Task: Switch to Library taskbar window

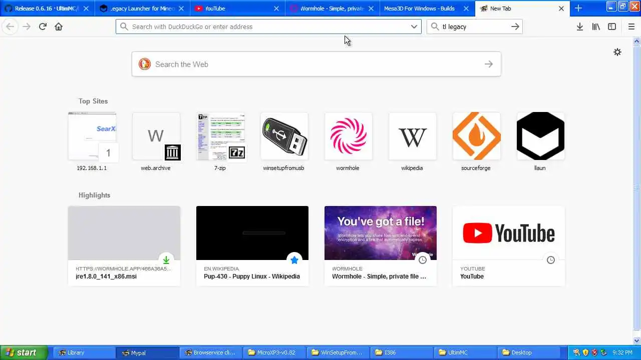Action: pos(85,352)
